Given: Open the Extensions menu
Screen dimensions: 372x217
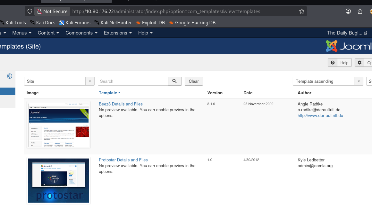Looking at the screenshot, I should point(117,33).
